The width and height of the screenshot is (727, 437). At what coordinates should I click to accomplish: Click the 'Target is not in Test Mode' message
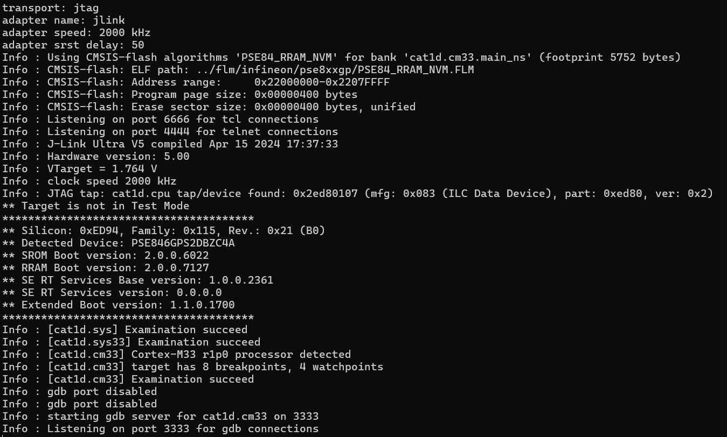[95, 206]
